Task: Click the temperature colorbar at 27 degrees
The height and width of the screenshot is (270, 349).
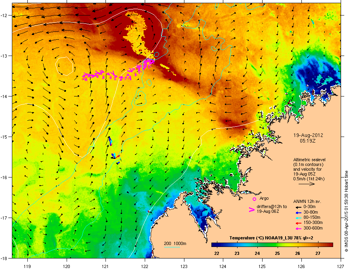Action: coord(318,245)
